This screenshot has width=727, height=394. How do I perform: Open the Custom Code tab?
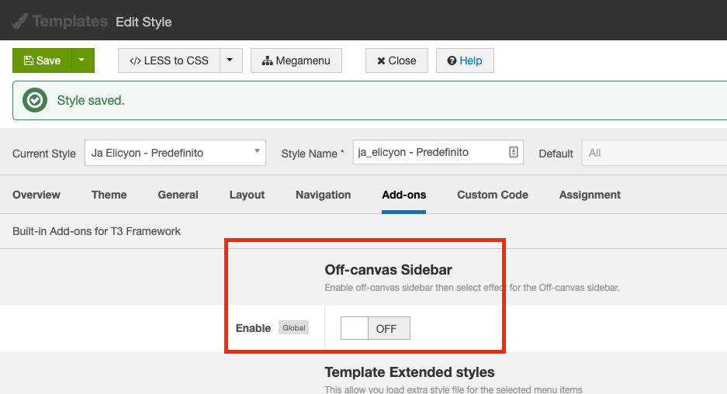[x=493, y=195]
